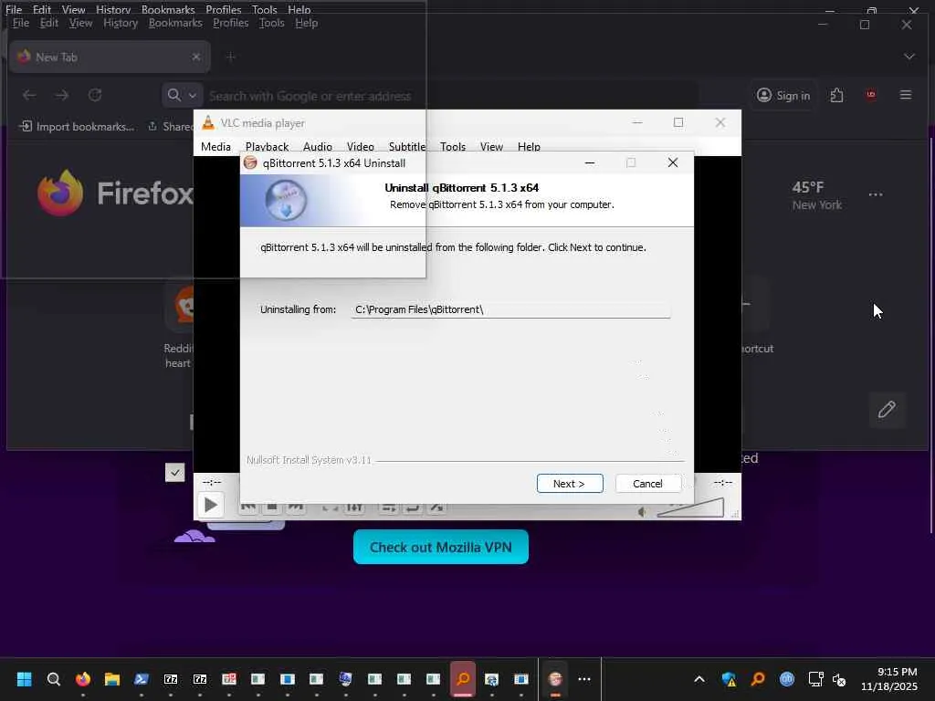
Task: Click the Uninstalling from folder path field
Action: pyautogui.click(x=510, y=309)
